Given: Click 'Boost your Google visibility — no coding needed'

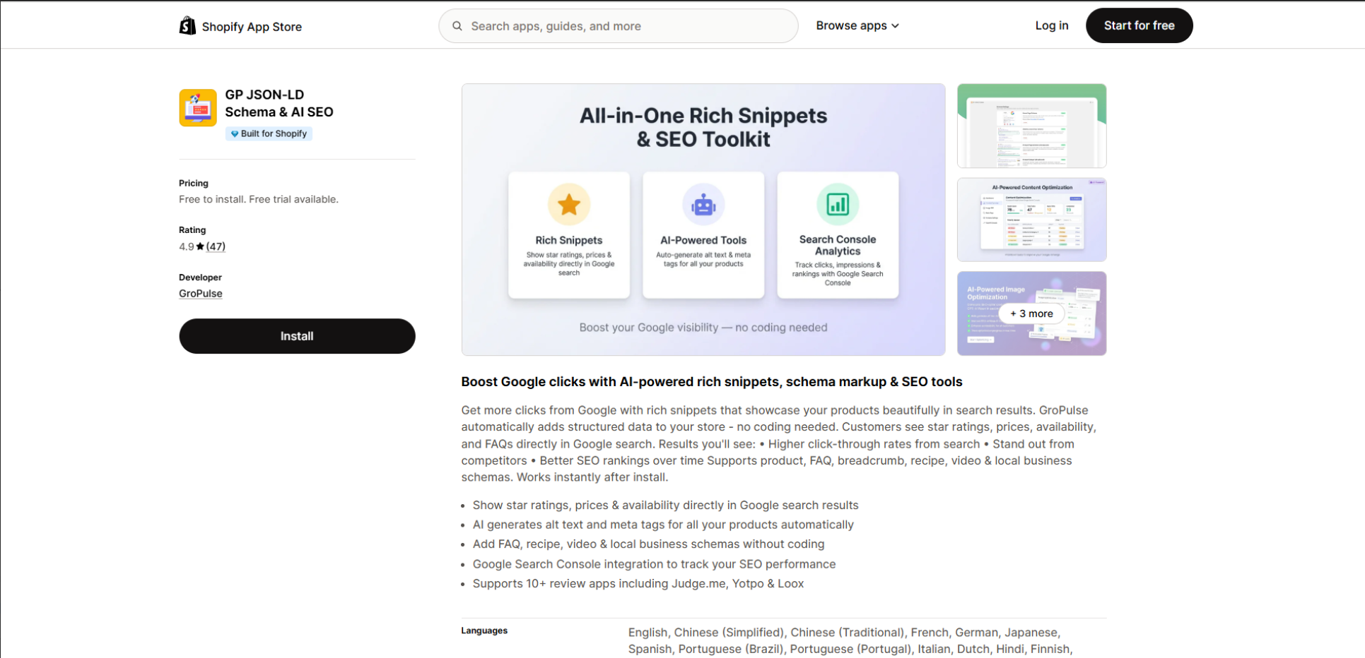Looking at the screenshot, I should coord(703,328).
